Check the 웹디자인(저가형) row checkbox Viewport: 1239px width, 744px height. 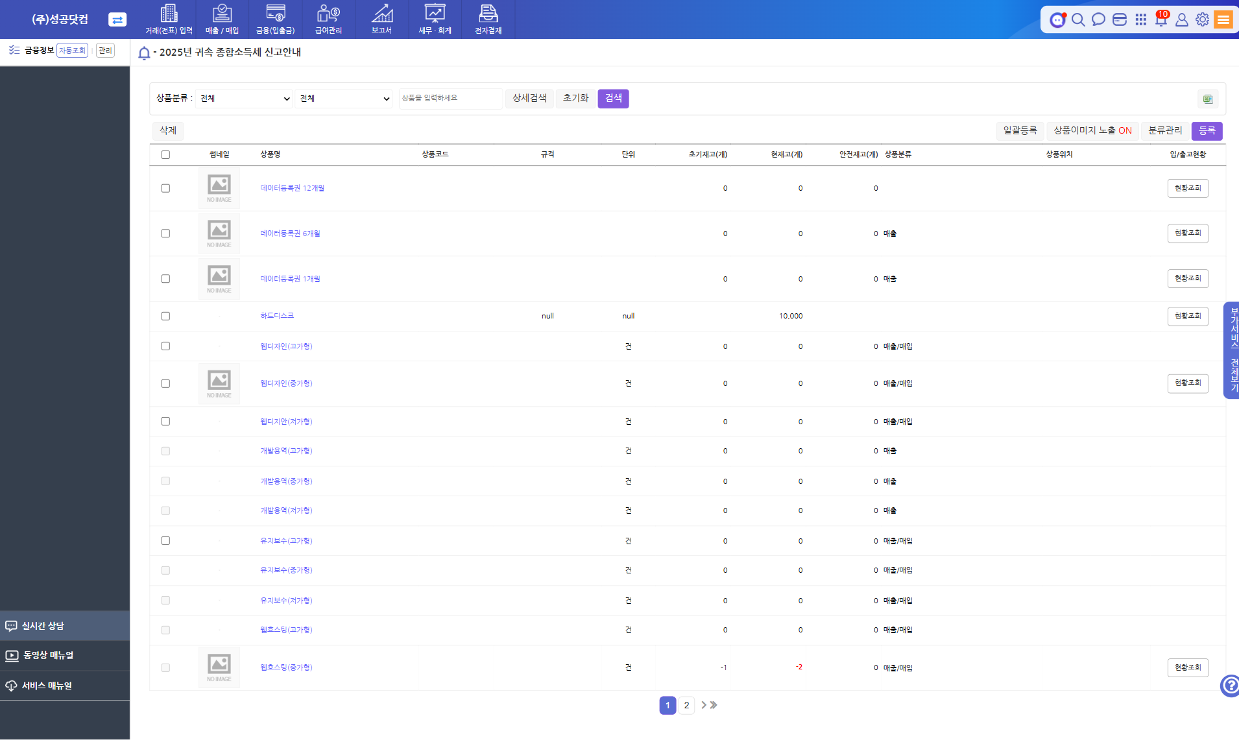(165, 422)
